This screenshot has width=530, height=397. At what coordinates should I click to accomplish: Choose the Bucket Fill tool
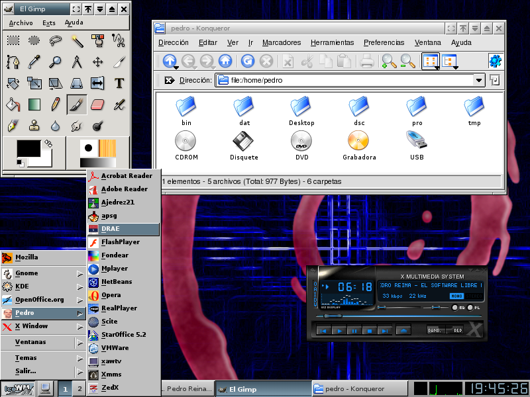(x=13, y=105)
